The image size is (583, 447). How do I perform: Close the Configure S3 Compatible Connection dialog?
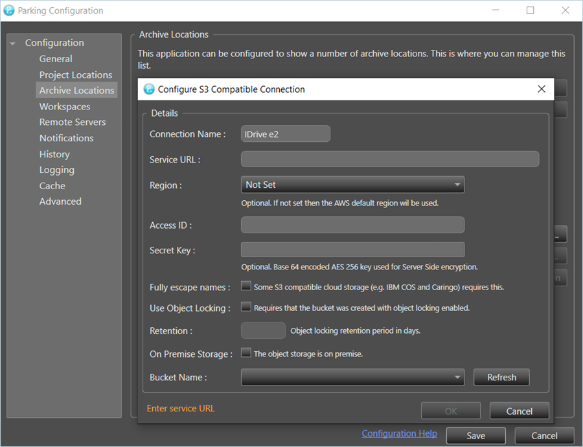click(x=542, y=89)
